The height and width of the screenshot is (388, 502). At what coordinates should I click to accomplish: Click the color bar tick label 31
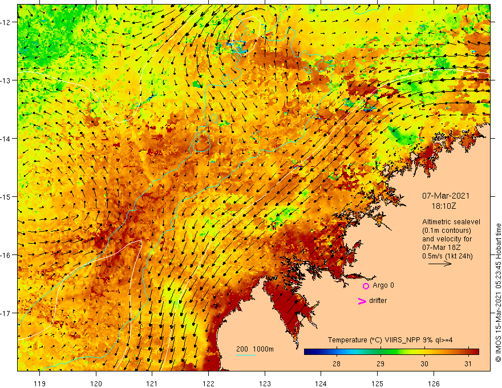pyautogui.click(x=468, y=363)
